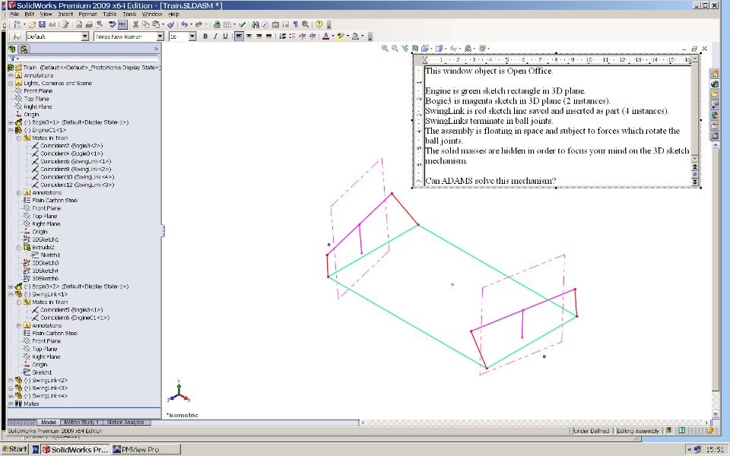Open the font size 16 dropdown
This screenshot has height=456, width=730.
pos(192,36)
